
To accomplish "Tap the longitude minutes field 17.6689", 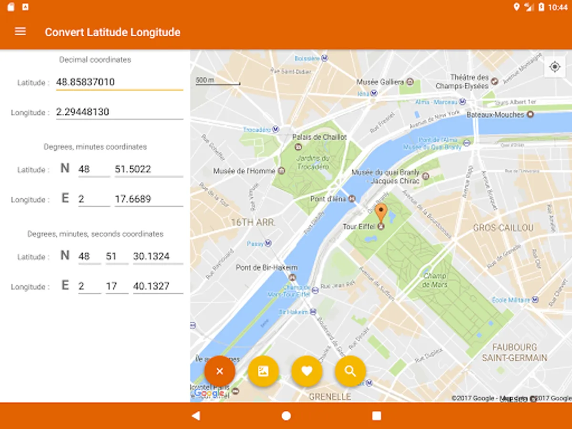I will click(149, 199).
